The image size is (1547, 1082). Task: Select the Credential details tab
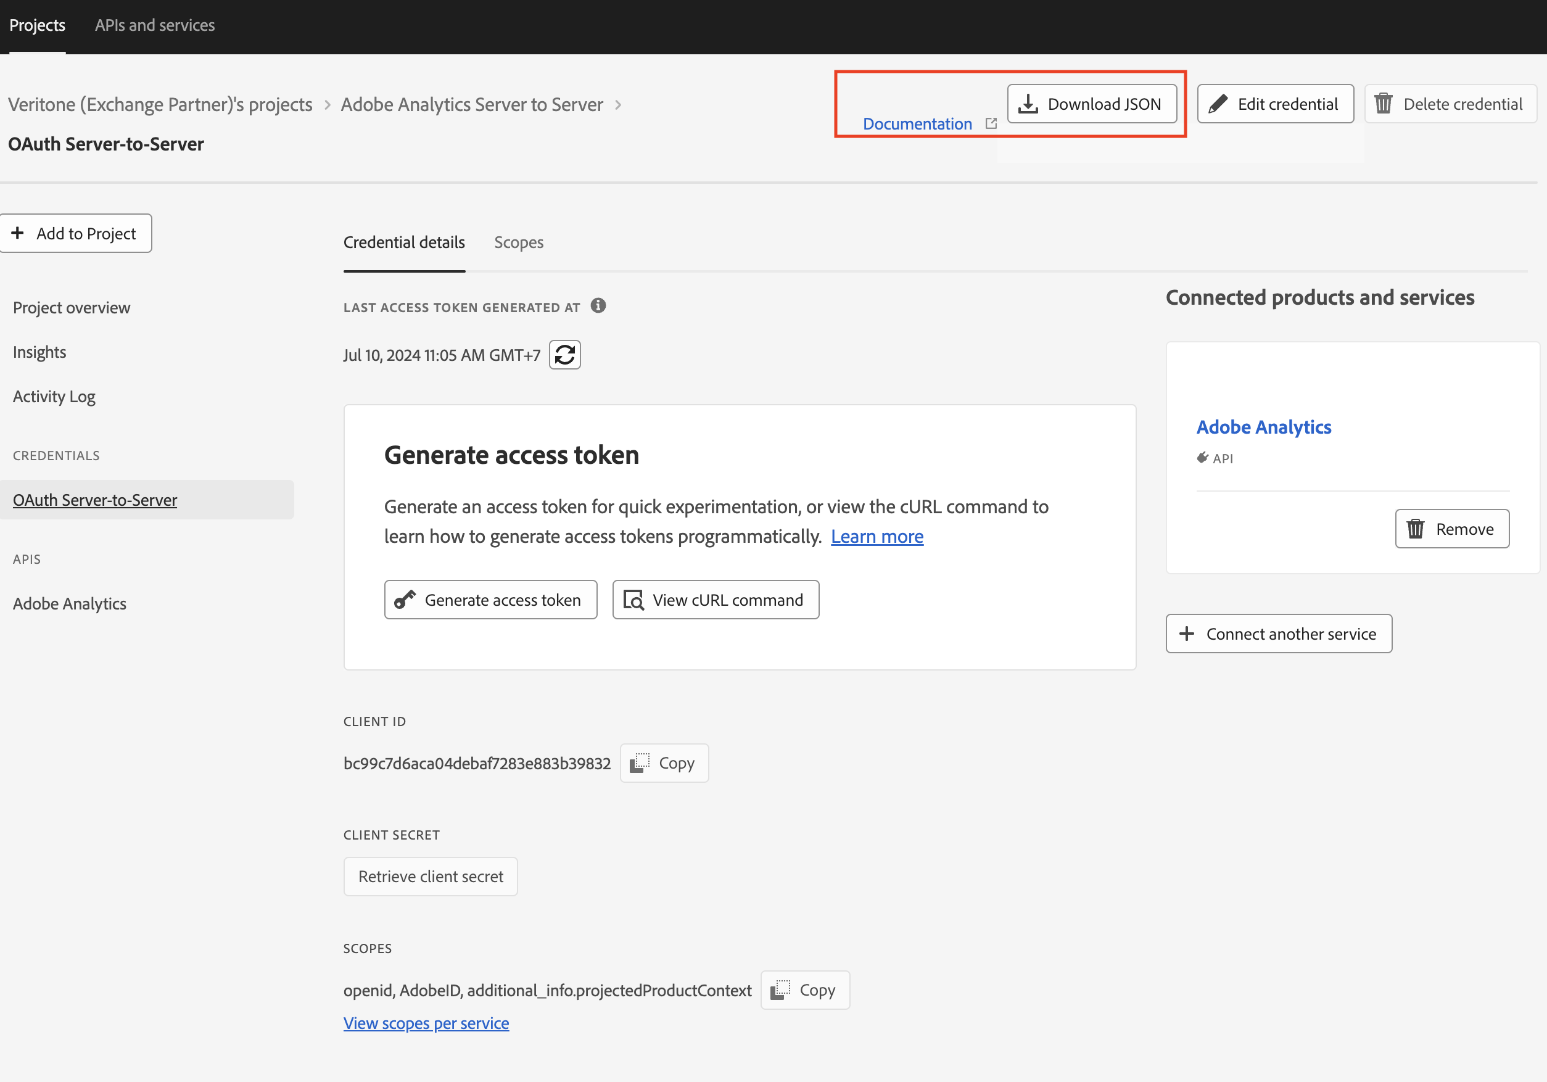(403, 242)
